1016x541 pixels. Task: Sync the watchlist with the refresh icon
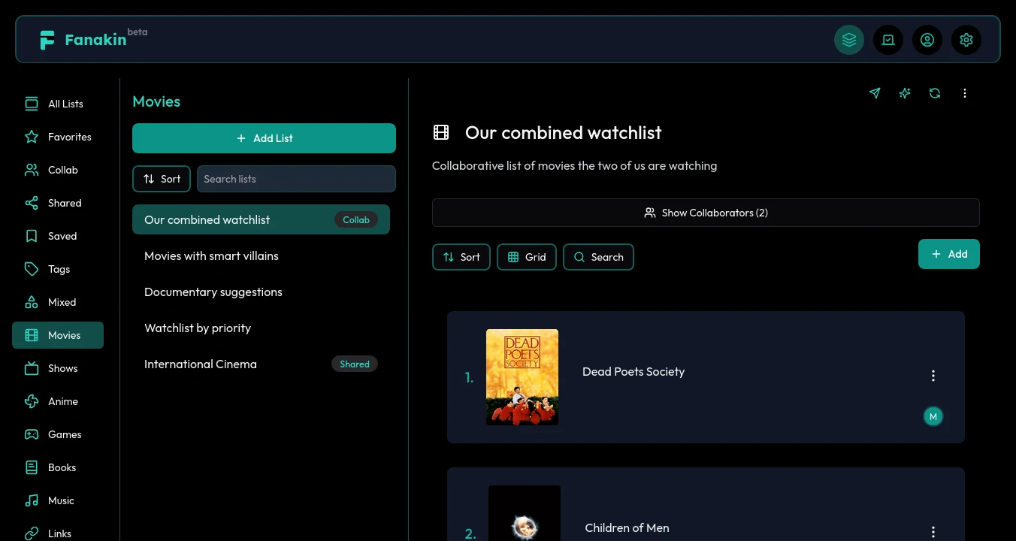click(x=934, y=93)
